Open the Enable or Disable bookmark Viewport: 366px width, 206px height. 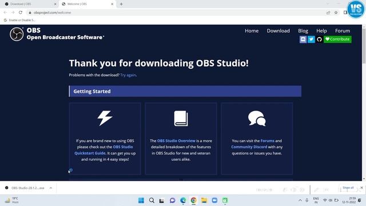point(19,20)
